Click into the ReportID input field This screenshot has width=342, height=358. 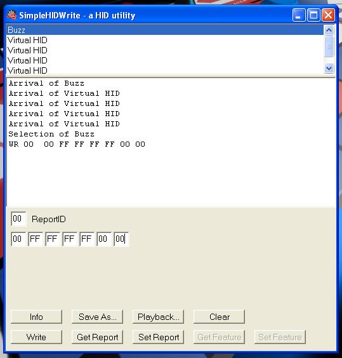tap(18, 219)
